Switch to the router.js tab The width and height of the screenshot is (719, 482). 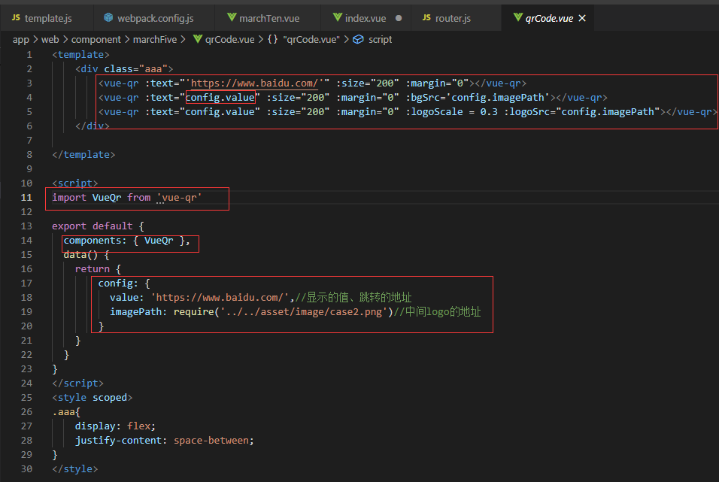click(x=453, y=18)
